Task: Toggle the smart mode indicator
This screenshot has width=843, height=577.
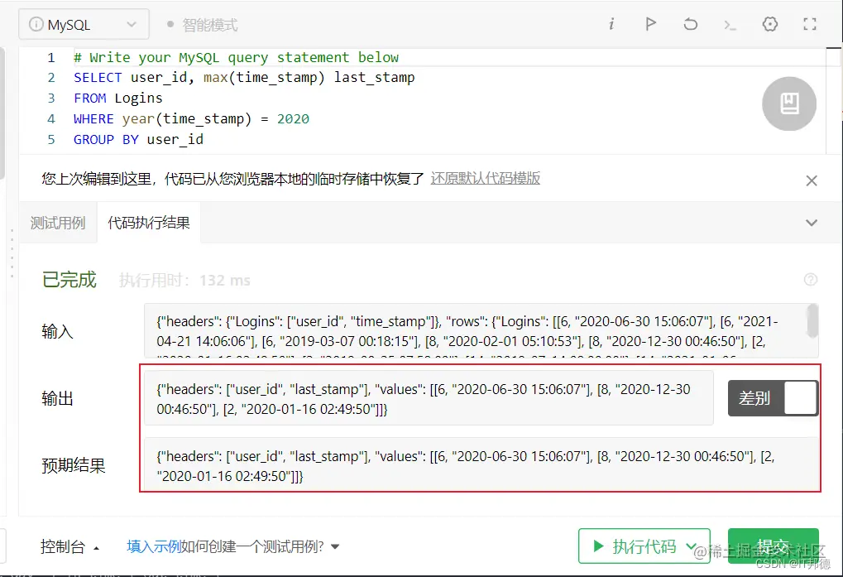Action: (x=202, y=25)
